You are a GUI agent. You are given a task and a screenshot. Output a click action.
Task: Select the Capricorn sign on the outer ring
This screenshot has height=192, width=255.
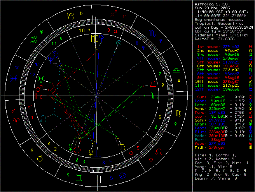click(70, 16)
